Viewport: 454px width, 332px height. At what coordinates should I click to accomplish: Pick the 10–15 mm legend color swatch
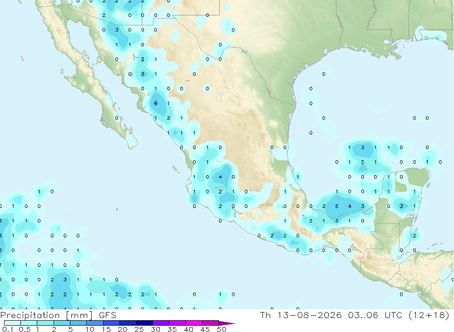tap(95, 323)
